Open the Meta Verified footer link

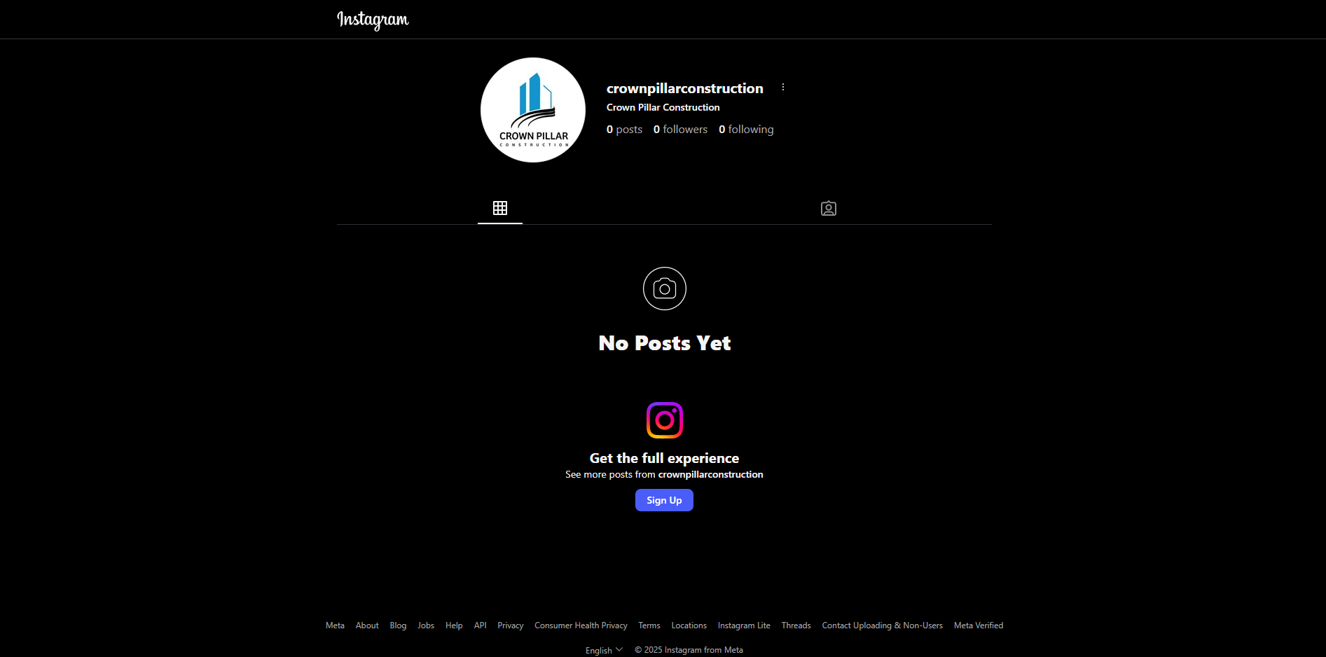(x=979, y=625)
